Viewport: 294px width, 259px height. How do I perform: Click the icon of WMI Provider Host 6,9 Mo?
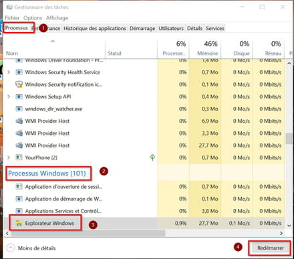pyautogui.click(x=19, y=121)
